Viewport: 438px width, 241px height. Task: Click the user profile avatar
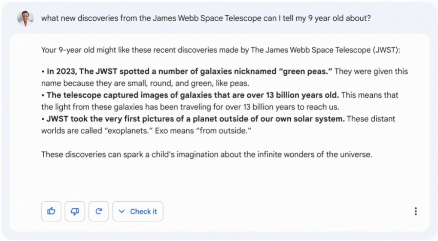pyautogui.click(x=25, y=18)
